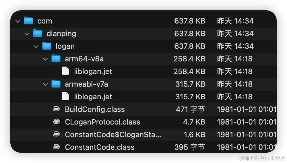The width and height of the screenshot is (287, 163).
Task: Click the 637.8 KB size of logan
Action: 190,46
